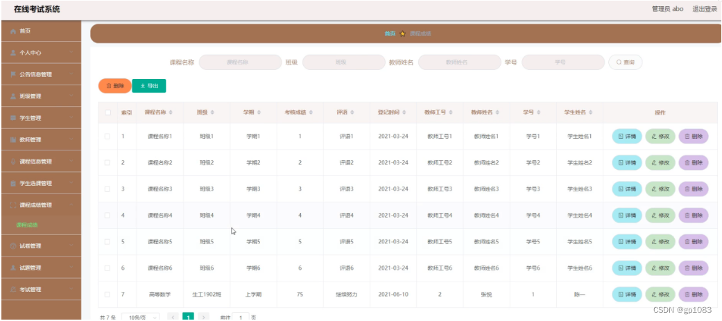722x321 pixels.
Task: Click the 退出登录 logout link
Action: point(705,9)
